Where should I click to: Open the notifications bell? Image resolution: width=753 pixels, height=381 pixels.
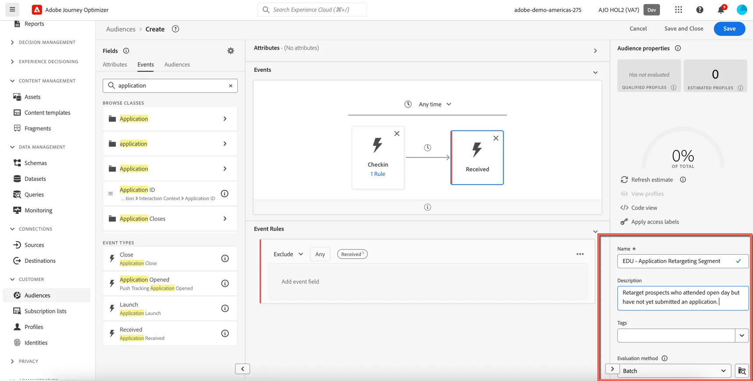point(721,10)
